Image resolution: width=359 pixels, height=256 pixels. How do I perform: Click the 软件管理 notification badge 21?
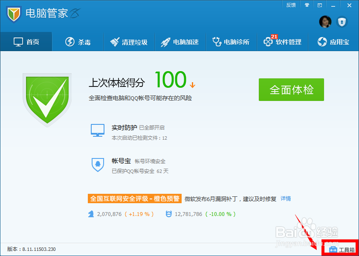[274, 37]
